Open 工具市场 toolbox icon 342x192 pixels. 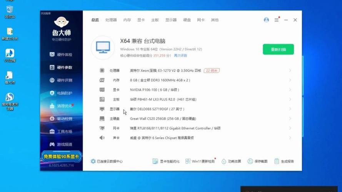coord(52,132)
